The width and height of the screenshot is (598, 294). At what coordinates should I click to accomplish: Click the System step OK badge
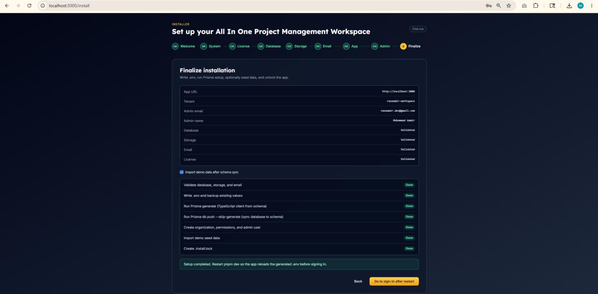click(203, 46)
